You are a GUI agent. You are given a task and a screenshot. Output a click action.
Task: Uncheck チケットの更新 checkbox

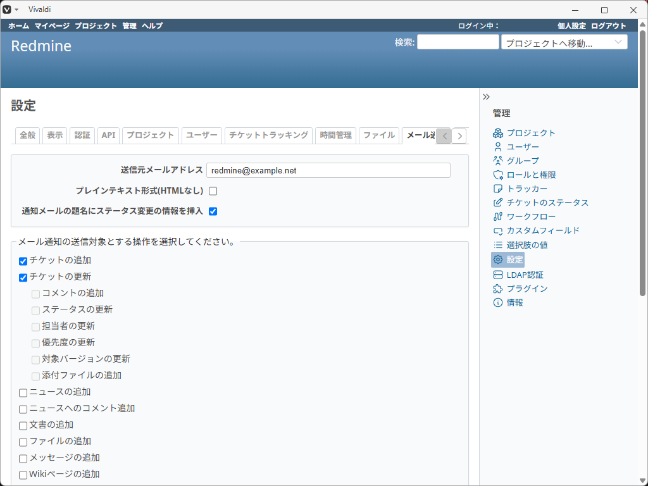click(x=23, y=278)
